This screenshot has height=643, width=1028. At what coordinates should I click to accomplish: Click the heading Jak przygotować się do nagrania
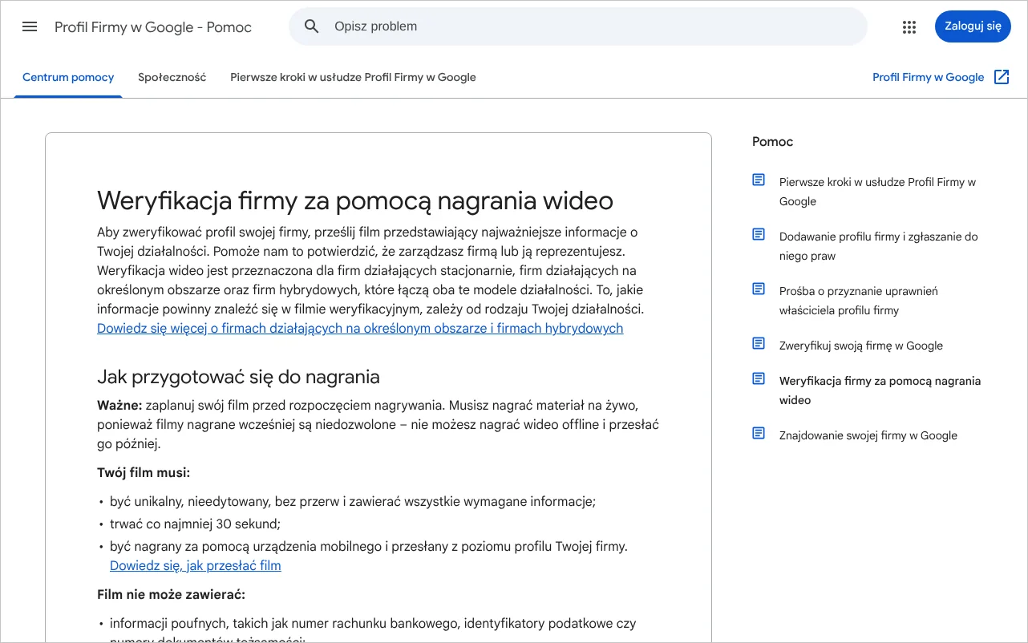[238, 377]
